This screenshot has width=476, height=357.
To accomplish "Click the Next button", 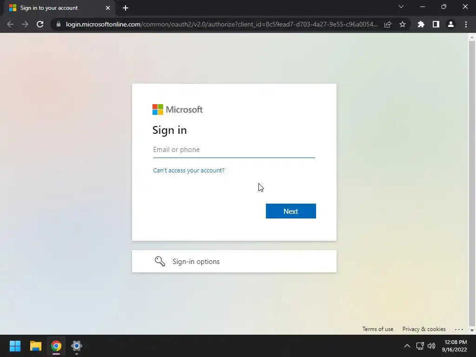I will coord(291,211).
